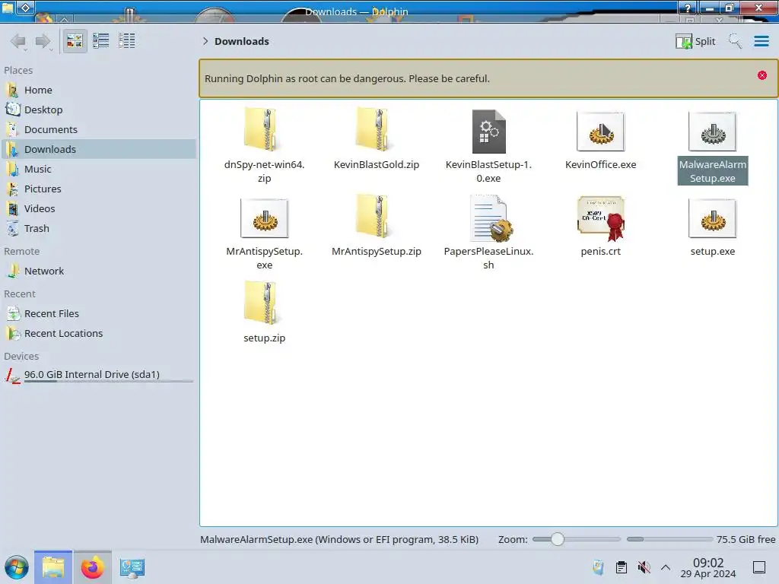Open the search magnifier tool
The height and width of the screenshot is (584, 779).
[736, 41]
